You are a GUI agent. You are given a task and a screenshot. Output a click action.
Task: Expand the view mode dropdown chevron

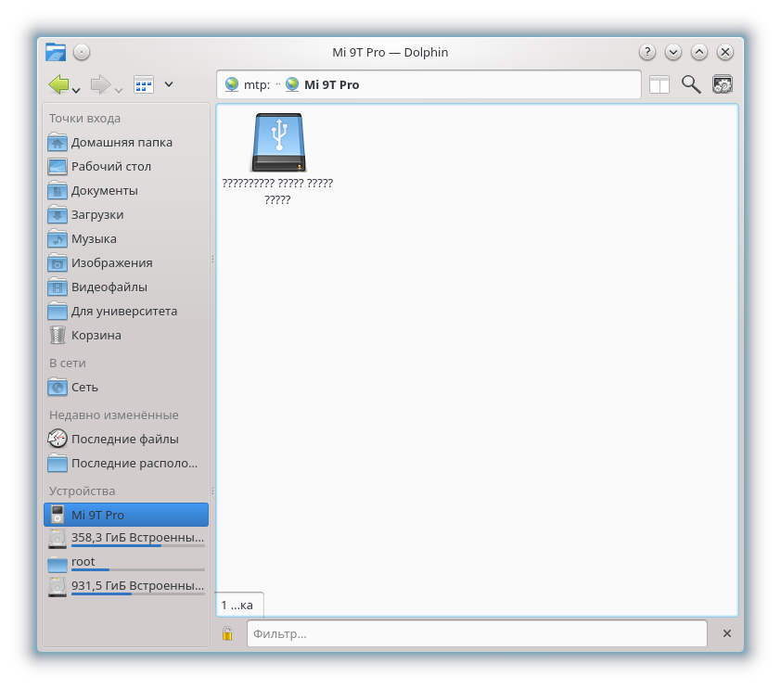coord(169,84)
